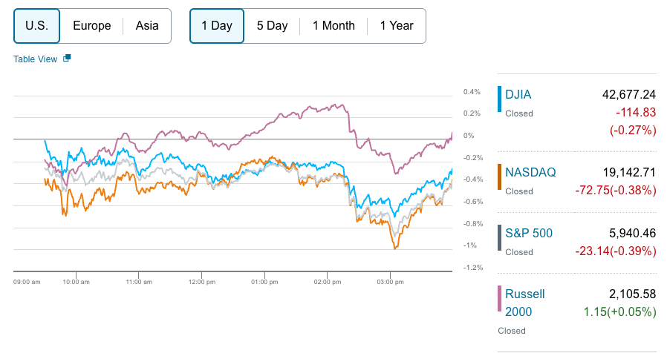This screenshot has height=353, width=667.
Task: Open the Table View link
Action: (35, 59)
